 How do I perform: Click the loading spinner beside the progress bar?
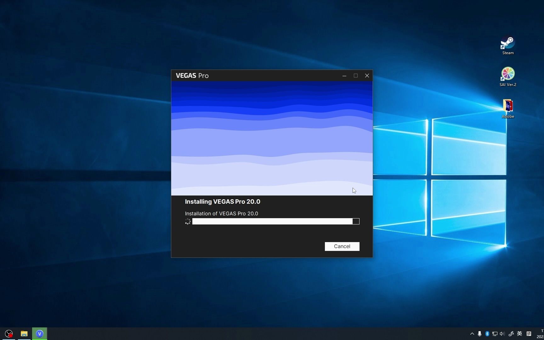[x=188, y=222]
